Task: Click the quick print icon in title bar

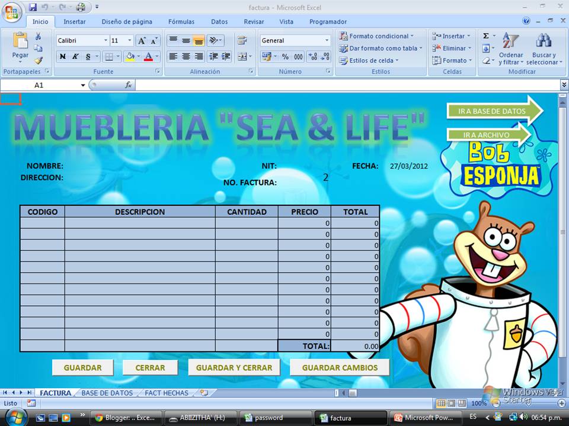Action: [81, 7]
